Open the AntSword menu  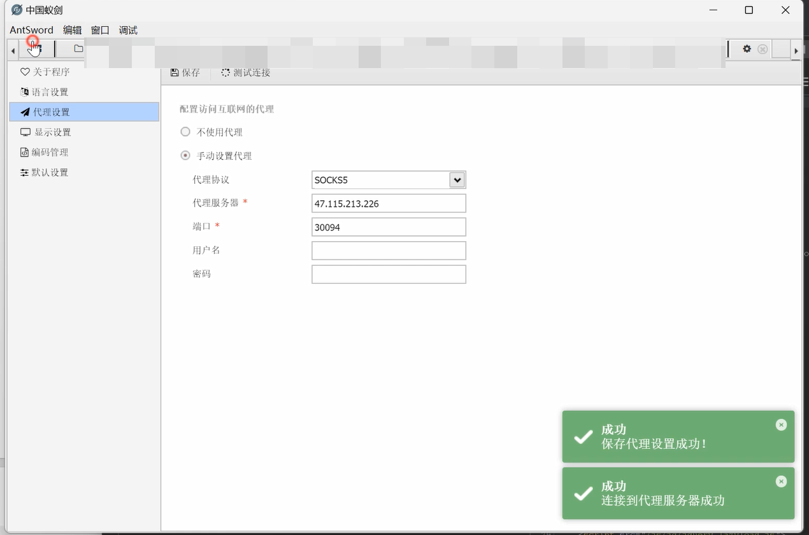click(32, 30)
